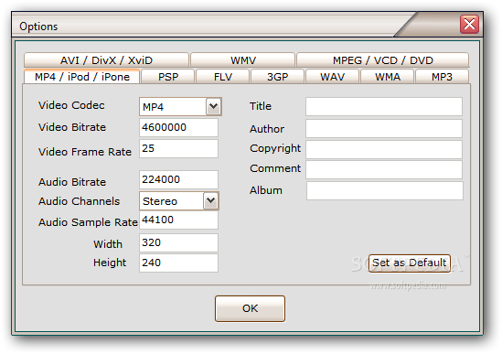Click the Video Codec label
The width and height of the screenshot is (502, 354).
pos(71,105)
